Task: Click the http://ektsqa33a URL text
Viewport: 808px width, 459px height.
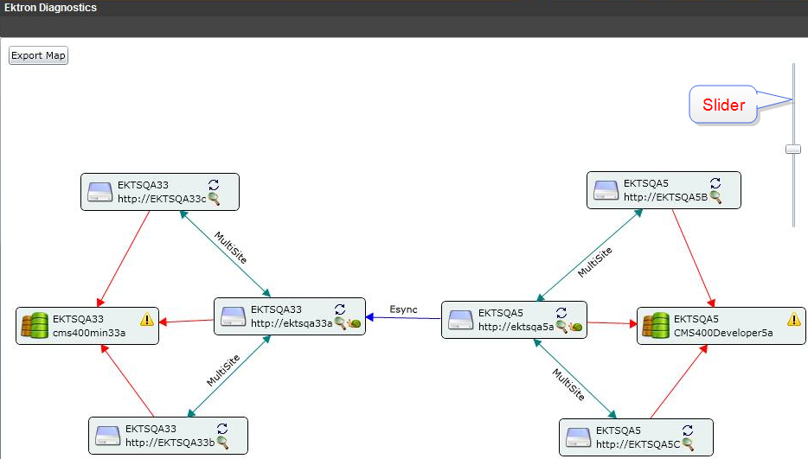Action: [x=292, y=323]
